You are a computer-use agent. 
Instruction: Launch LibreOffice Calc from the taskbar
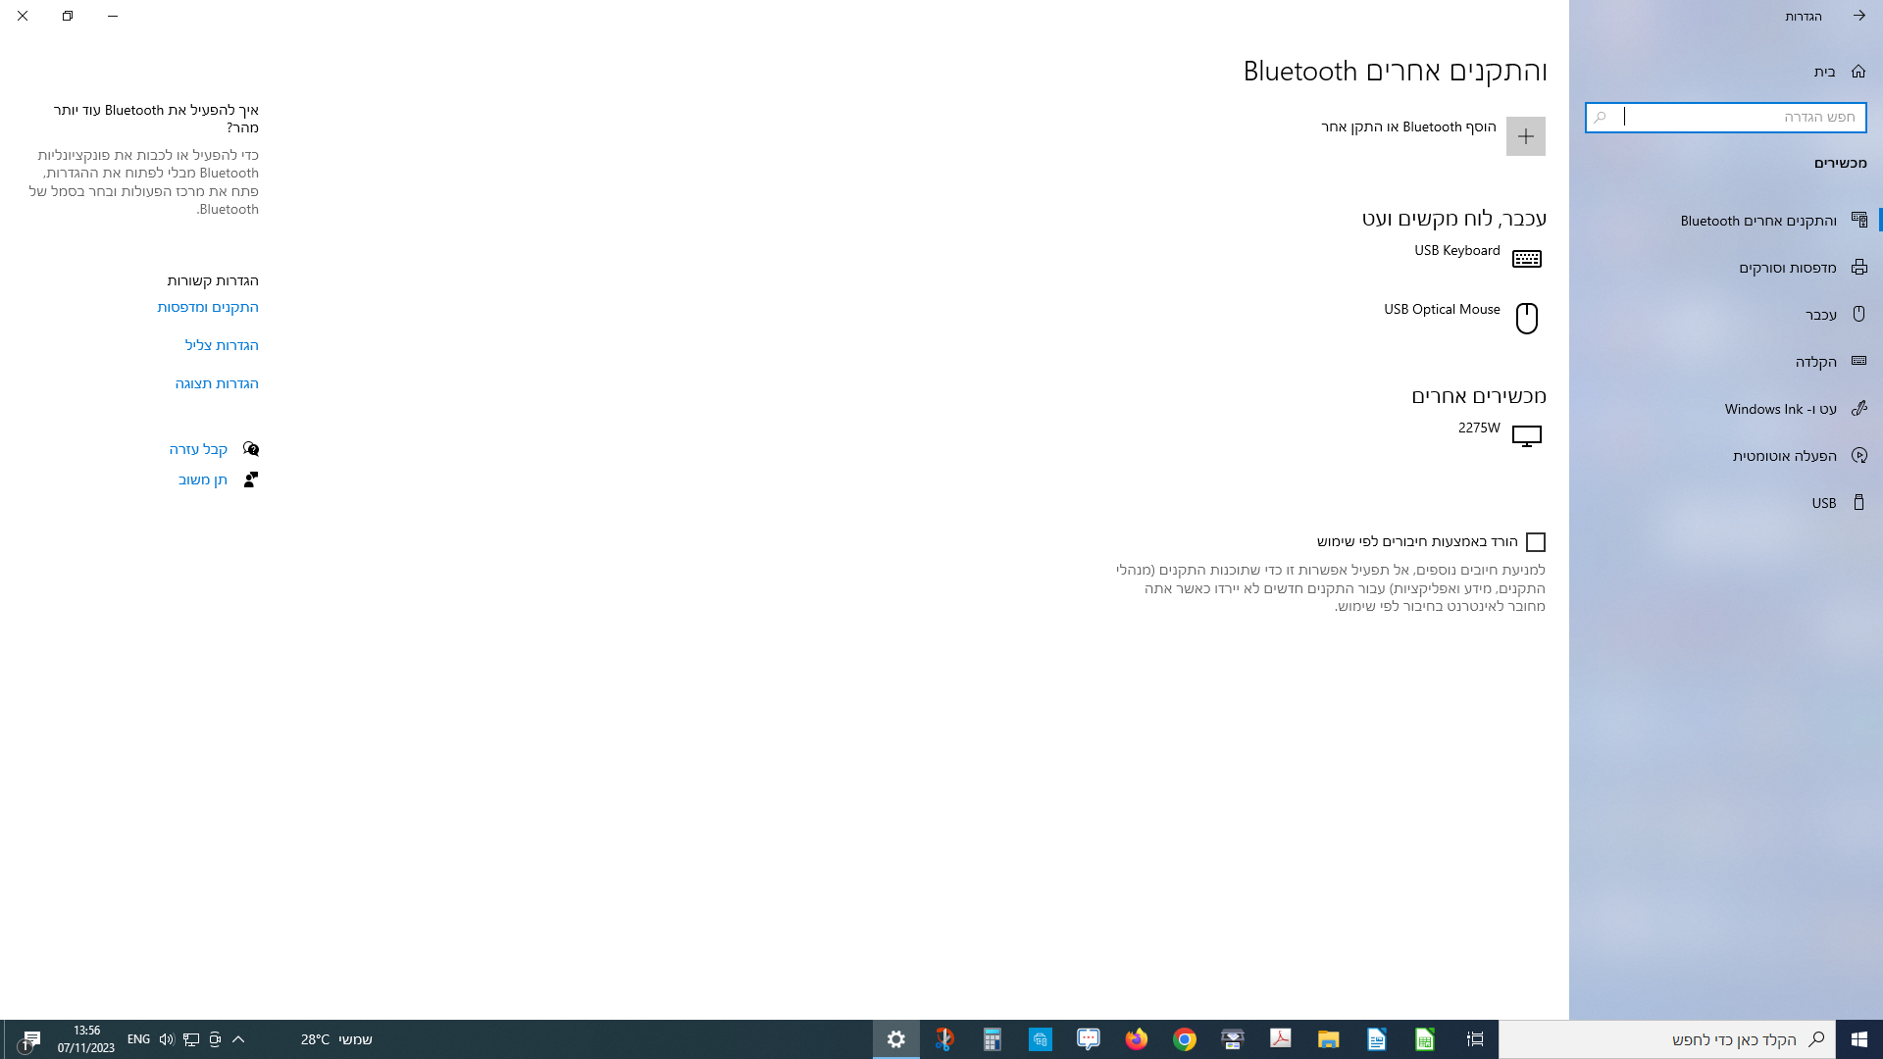point(1425,1039)
